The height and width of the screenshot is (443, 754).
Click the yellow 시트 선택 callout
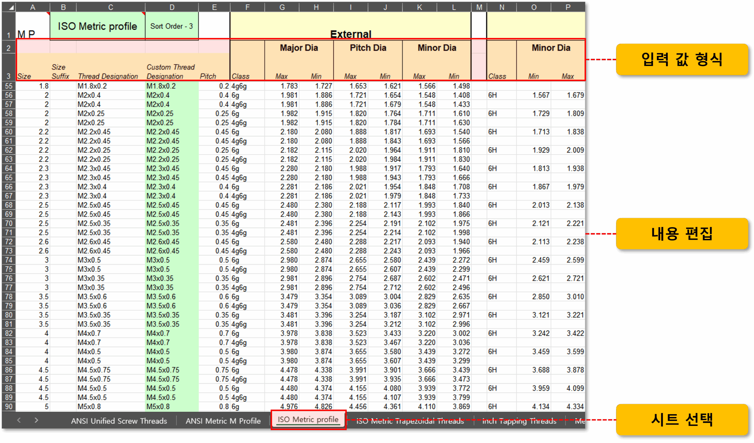coord(682,420)
